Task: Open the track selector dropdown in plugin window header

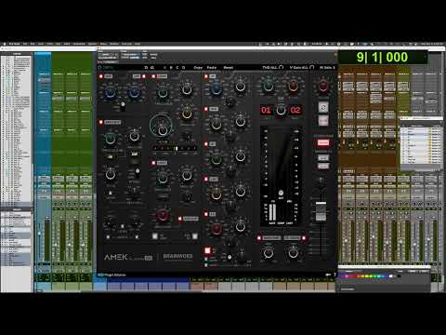Action: [x=108, y=55]
